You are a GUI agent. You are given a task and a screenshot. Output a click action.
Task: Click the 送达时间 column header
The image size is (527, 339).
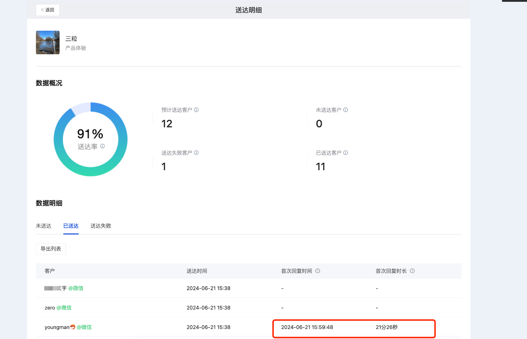tap(197, 271)
